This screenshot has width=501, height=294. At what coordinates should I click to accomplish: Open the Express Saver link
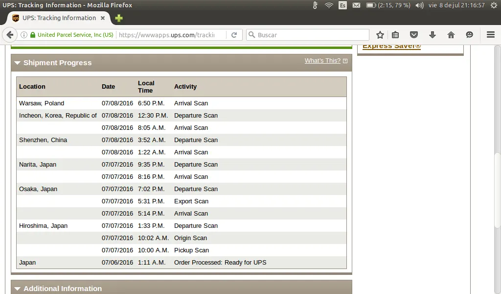tap(391, 47)
